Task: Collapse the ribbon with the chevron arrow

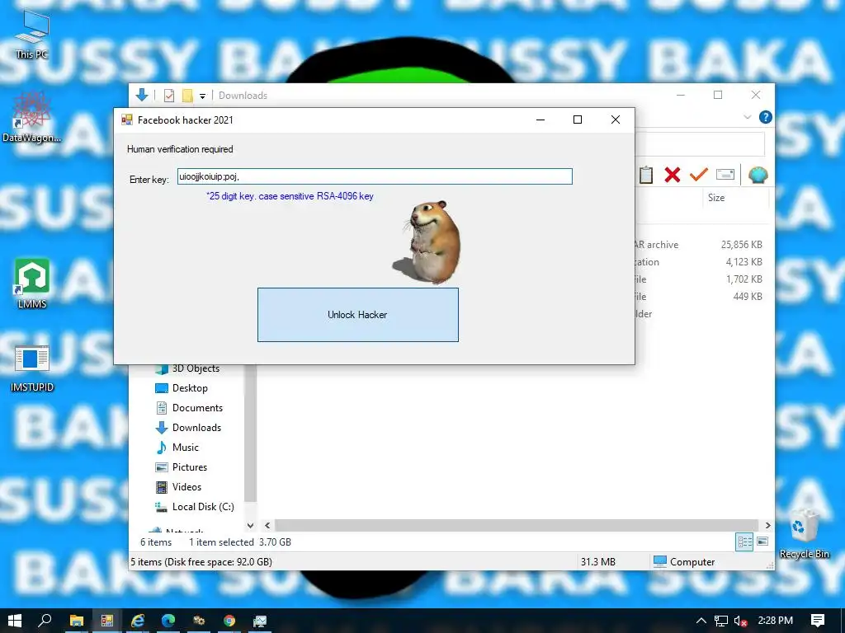Action: pyautogui.click(x=748, y=117)
